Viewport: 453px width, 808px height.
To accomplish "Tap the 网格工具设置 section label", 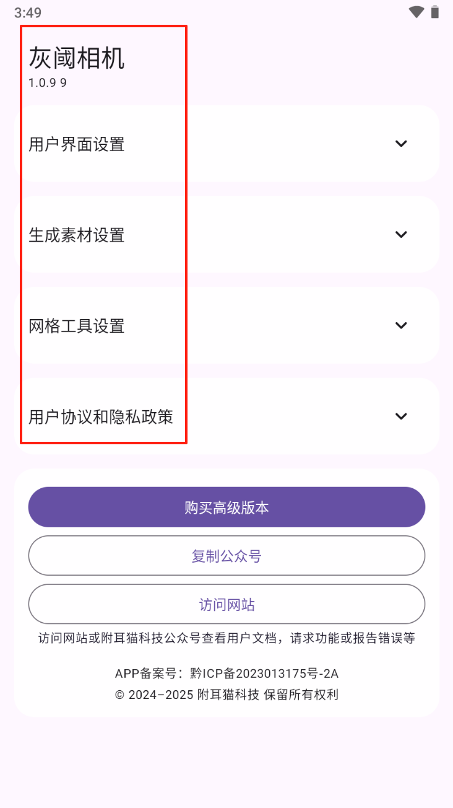I will pos(77,326).
